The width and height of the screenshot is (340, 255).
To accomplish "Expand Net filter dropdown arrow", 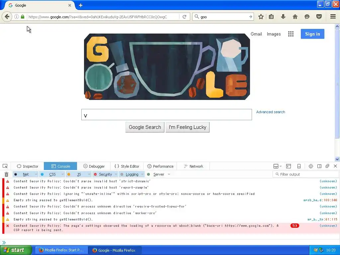I will tap(36, 174).
